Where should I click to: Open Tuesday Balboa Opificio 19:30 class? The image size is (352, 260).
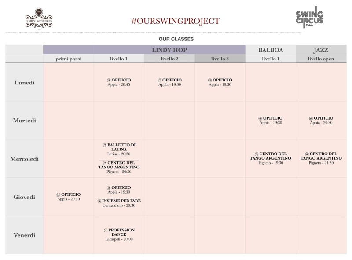[x=271, y=121]
